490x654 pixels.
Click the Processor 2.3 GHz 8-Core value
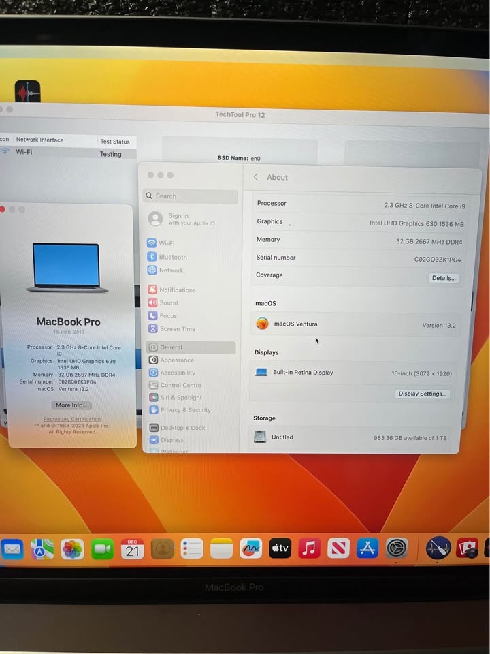[x=425, y=206]
